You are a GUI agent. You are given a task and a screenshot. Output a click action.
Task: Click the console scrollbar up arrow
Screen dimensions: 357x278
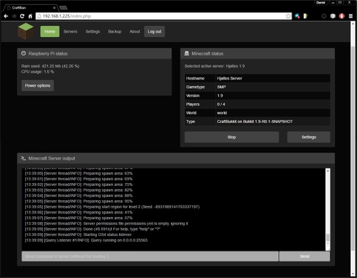point(328,170)
